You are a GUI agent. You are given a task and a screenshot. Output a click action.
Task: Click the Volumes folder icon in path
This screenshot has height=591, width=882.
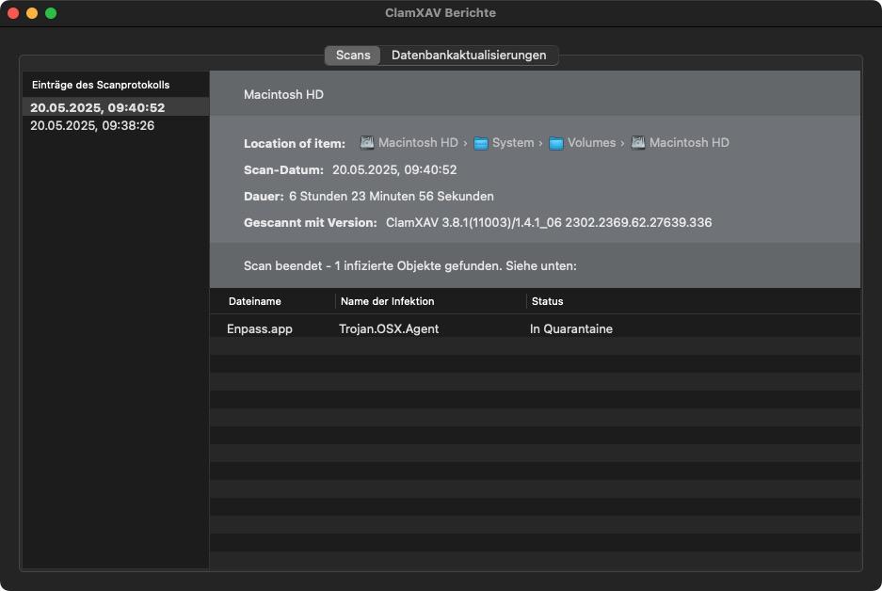[x=555, y=143]
